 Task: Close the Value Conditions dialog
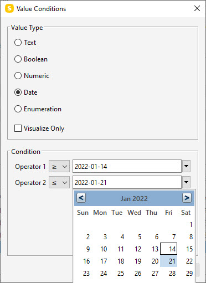[x=197, y=8]
